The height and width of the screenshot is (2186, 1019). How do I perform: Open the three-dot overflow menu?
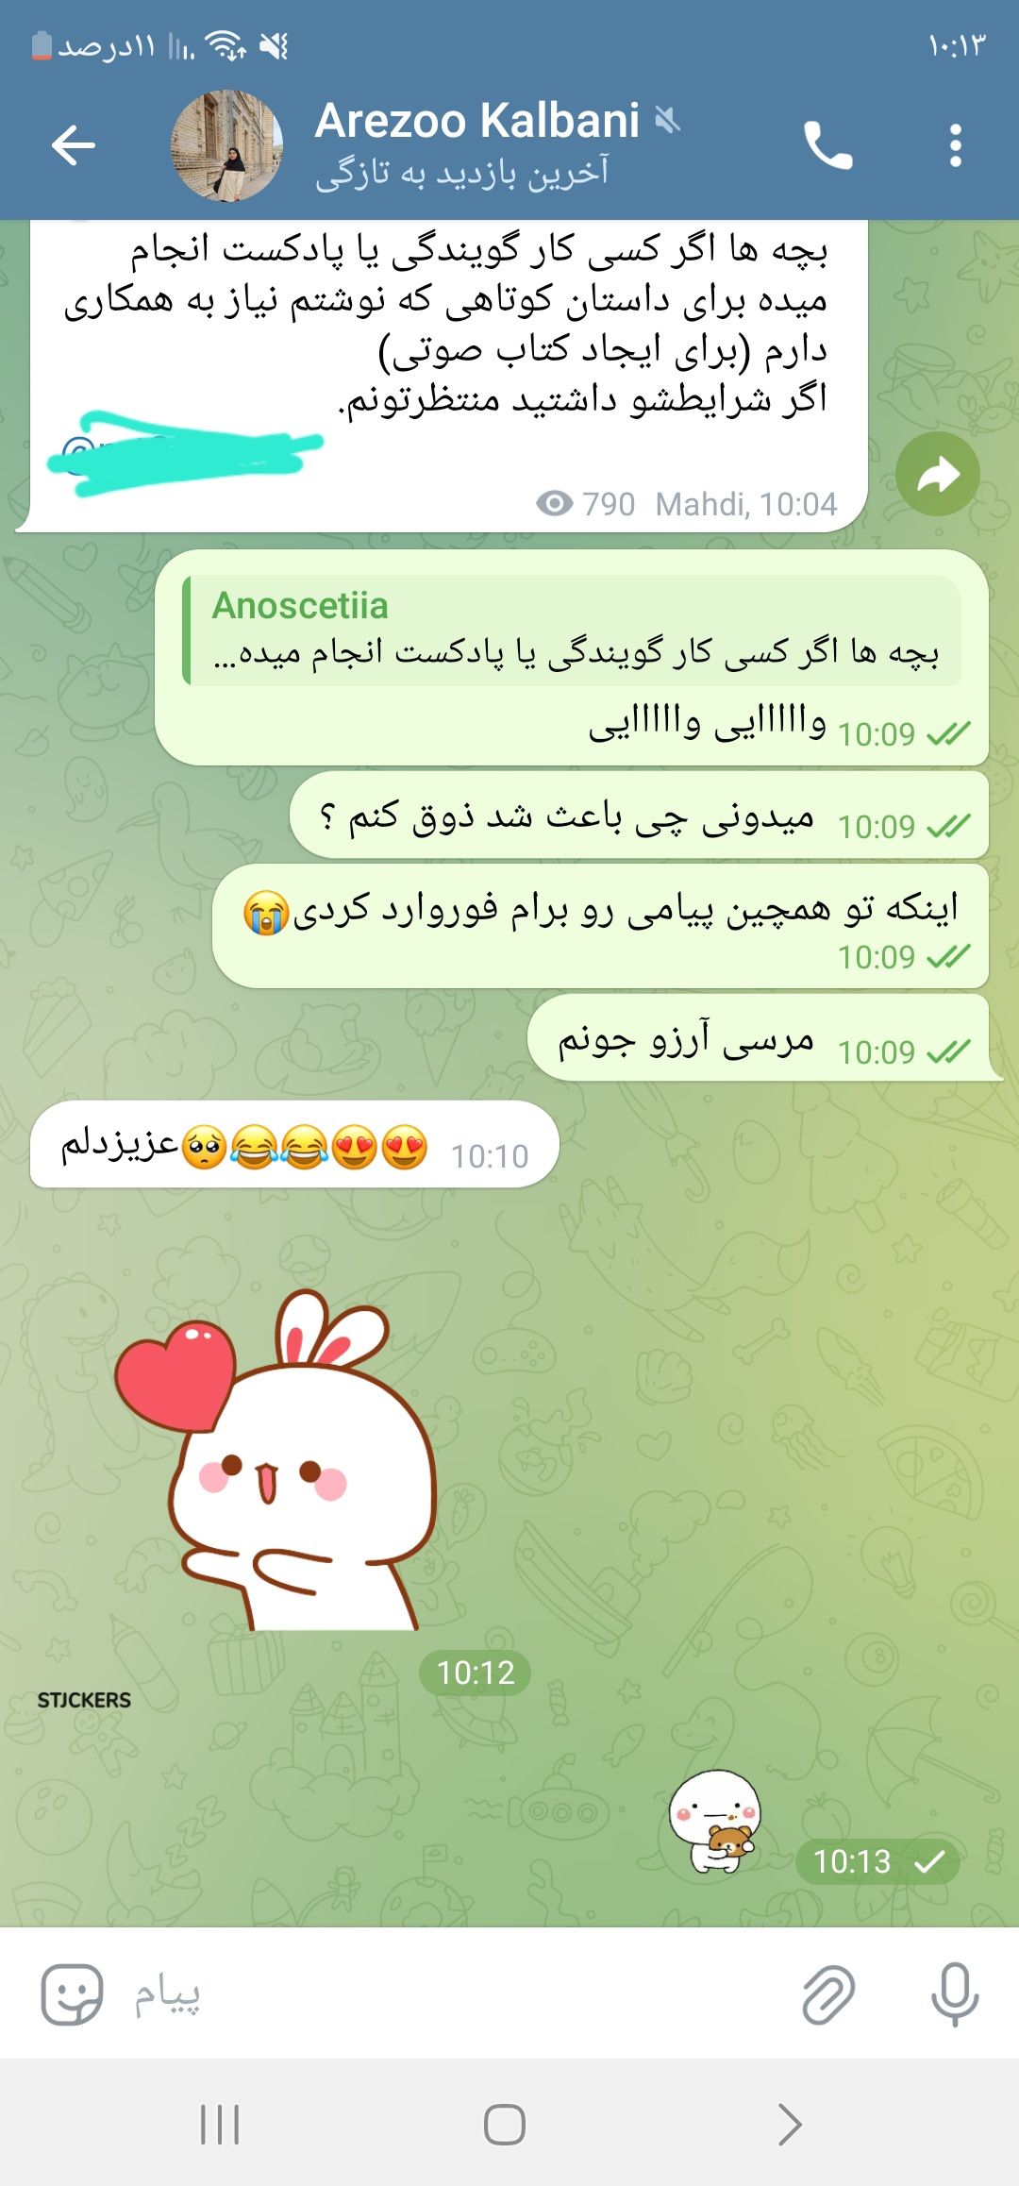(x=955, y=145)
